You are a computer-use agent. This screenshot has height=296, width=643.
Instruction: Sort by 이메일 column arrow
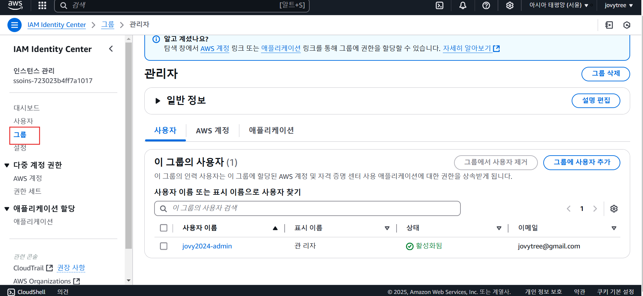click(x=614, y=228)
